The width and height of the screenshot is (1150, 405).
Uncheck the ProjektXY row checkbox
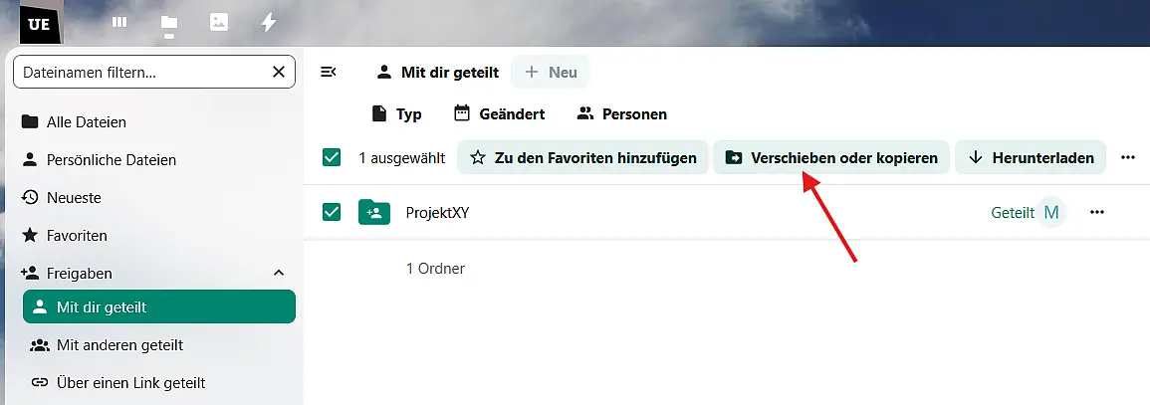[x=333, y=212]
